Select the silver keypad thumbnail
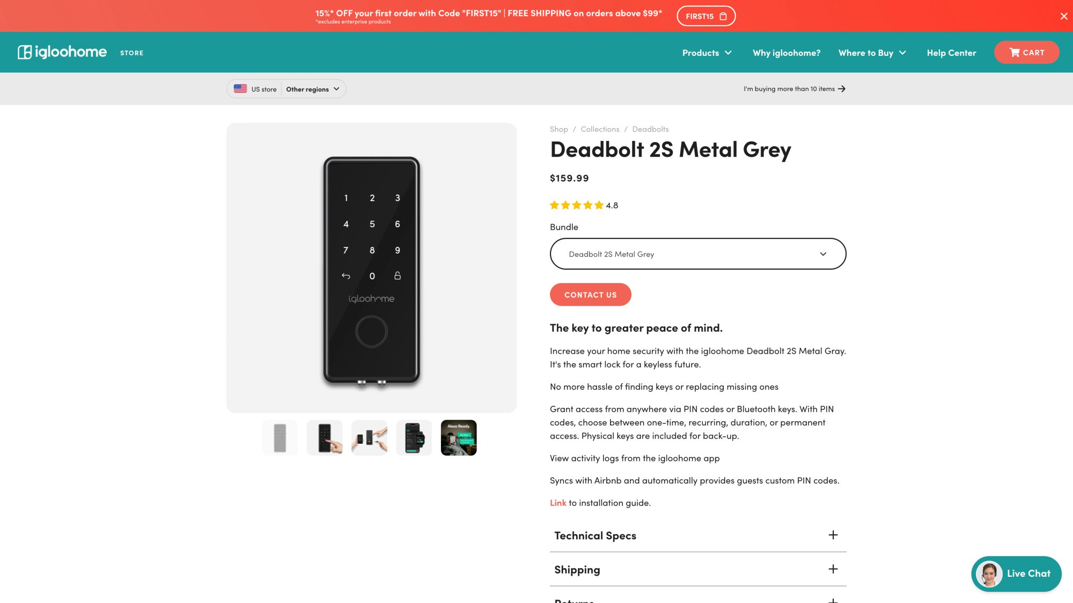Image resolution: width=1073 pixels, height=603 pixels. click(280, 437)
